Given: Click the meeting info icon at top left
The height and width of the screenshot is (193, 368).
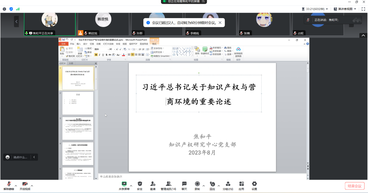Looking at the screenshot, I should [4, 9].
